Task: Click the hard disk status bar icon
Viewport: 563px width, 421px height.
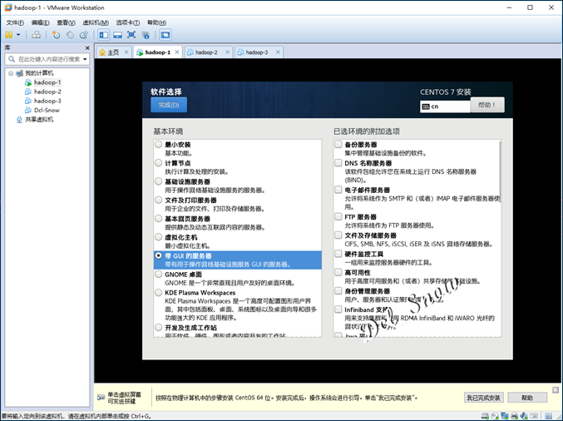Action: [485, 416]
